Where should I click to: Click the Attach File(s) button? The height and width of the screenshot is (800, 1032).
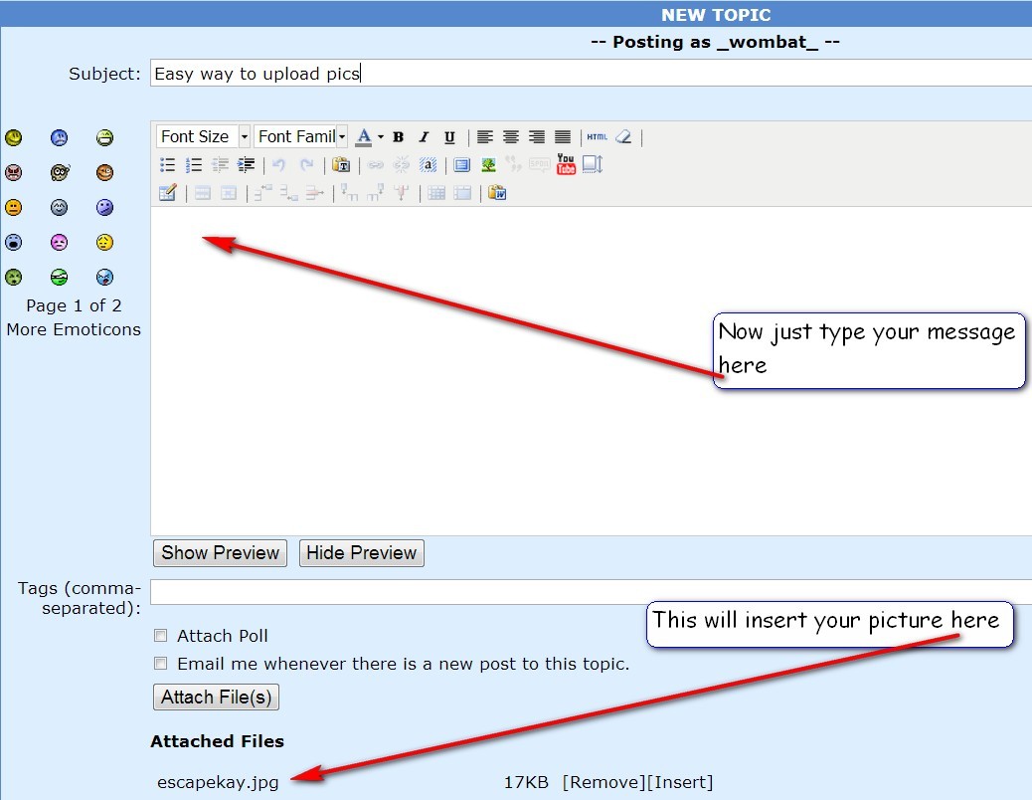click(x=216, y=697)
